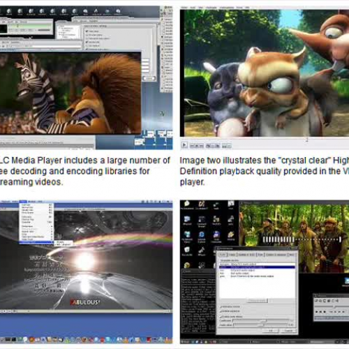Select the 'Null audio output' list row

[257, 273]
